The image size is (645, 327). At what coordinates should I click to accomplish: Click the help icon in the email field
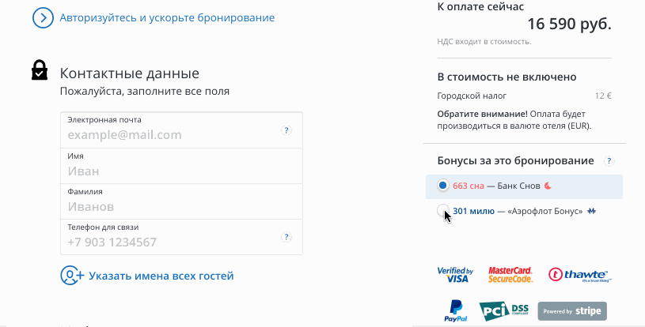pos(287,130)
